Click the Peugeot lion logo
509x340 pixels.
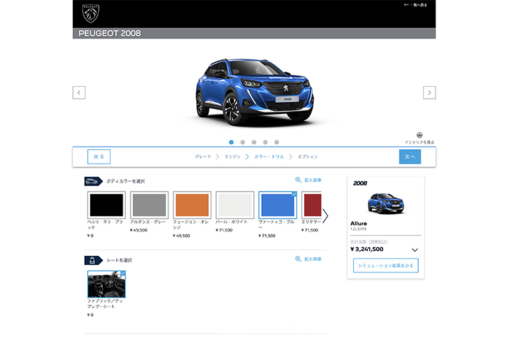click(91, 14)
